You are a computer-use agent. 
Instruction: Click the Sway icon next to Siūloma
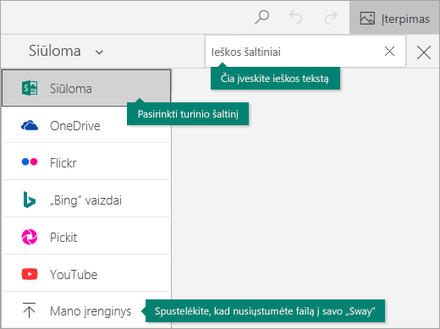(x=30, y=88)
